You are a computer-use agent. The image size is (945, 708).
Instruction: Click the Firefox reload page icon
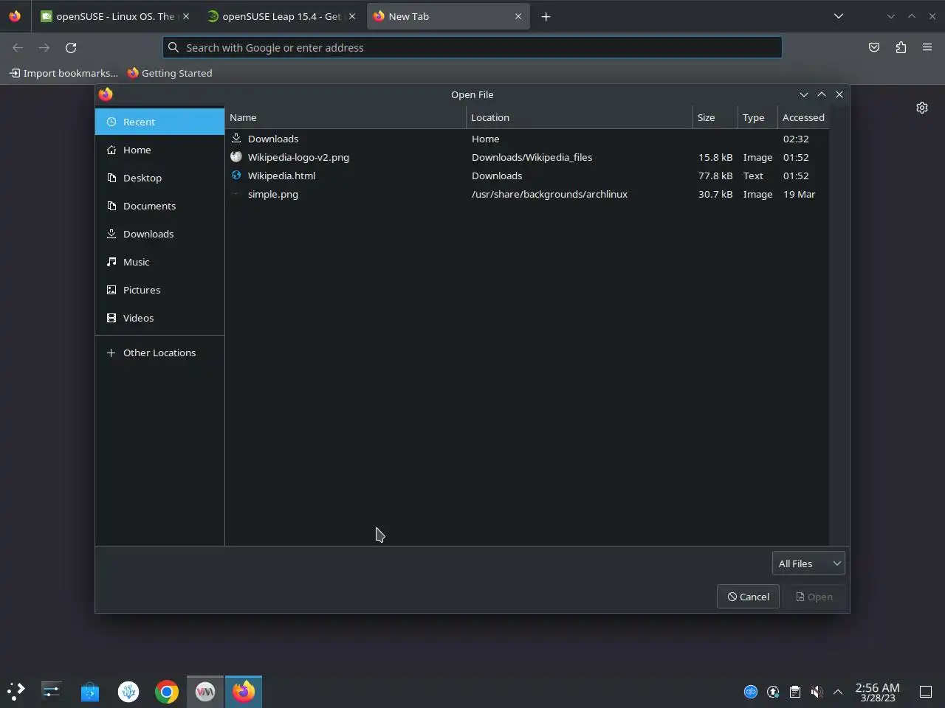71,47
